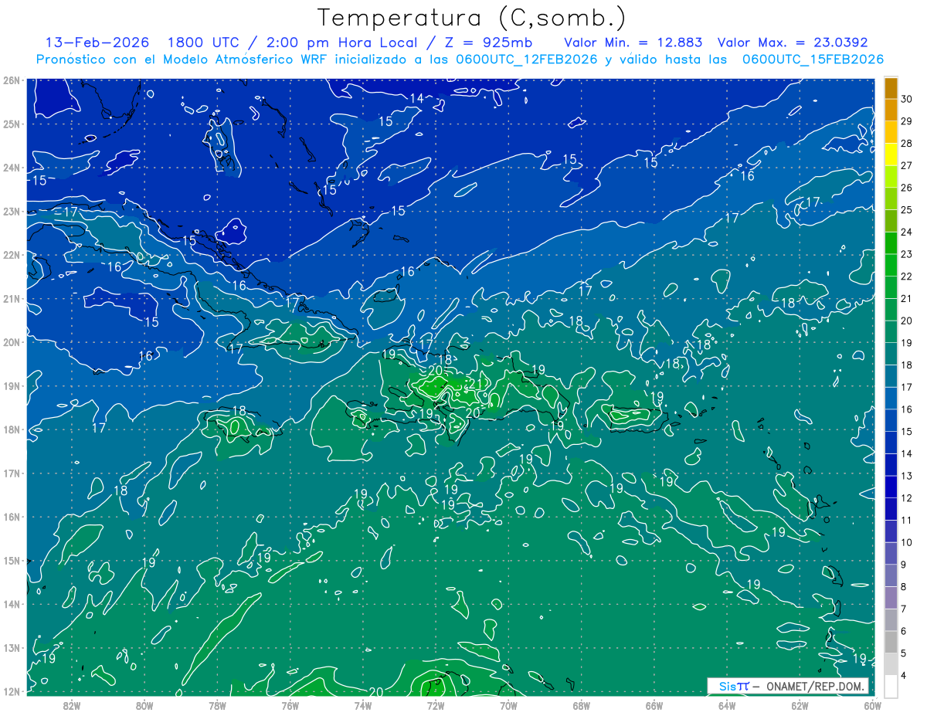Screen dimensions: 927x716
Task: Click the '70W' longitude axis label
Action: click(508, 704)
